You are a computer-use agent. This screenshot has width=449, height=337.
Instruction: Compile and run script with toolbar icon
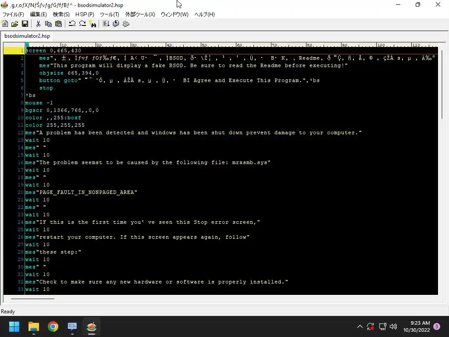click(x=106, y=24)
